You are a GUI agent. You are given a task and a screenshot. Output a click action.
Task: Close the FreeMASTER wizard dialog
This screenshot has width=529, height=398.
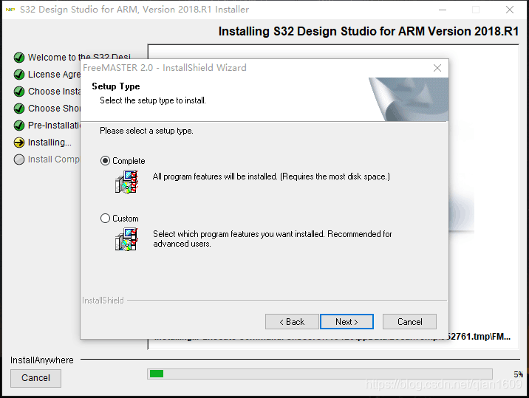[437, 68]
